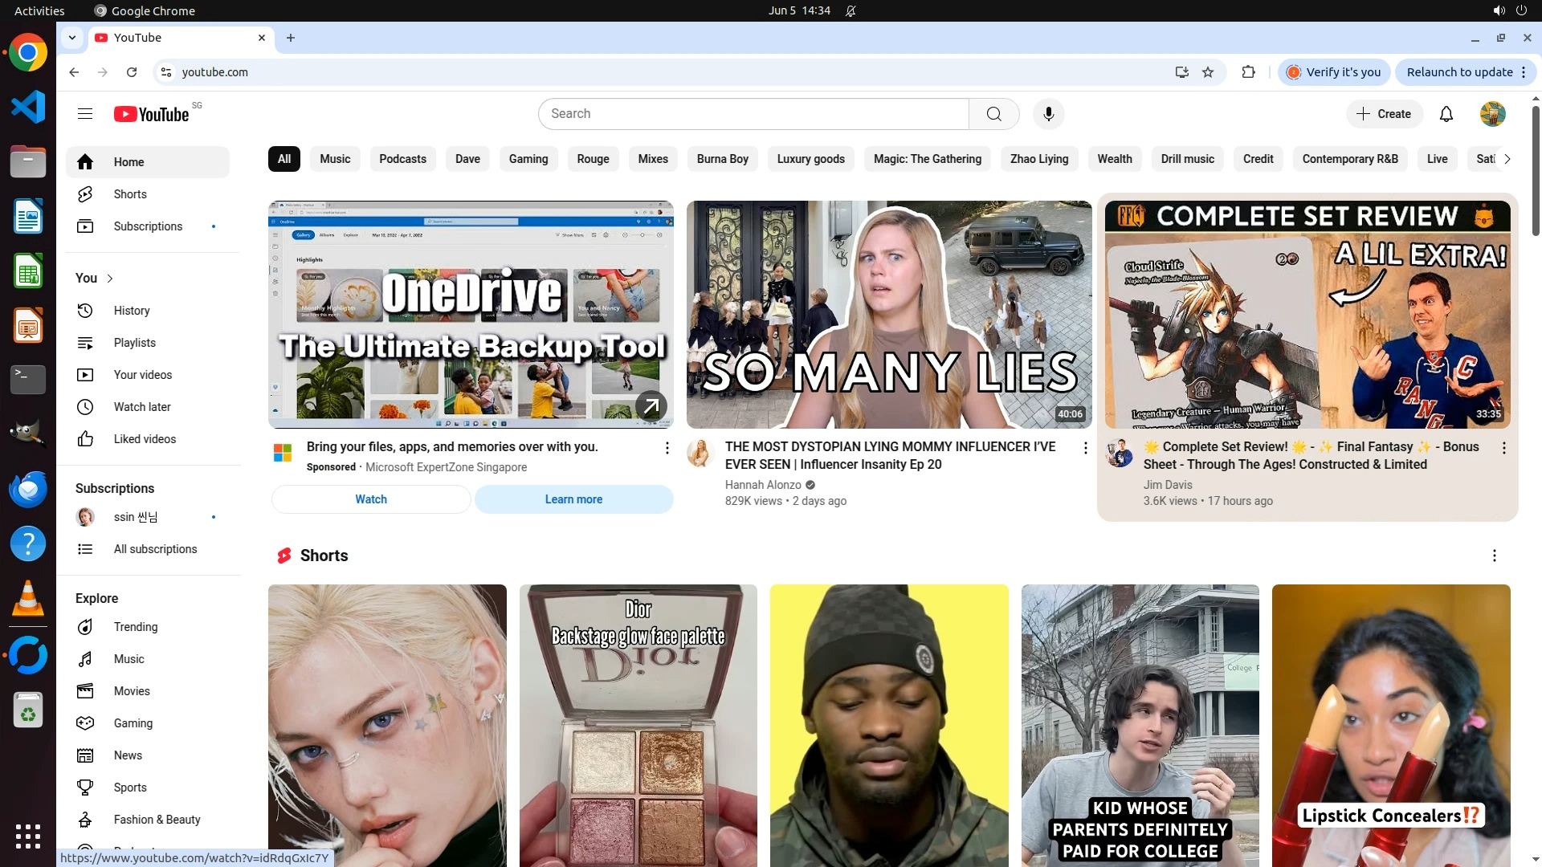The width and height of the screenshot is (1542, 867).
Task: Expand the You section chevron
Action: click(110, 279)
